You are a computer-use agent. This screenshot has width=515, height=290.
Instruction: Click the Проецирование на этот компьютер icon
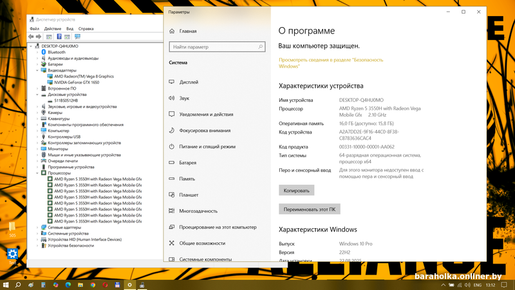(171, 227)
